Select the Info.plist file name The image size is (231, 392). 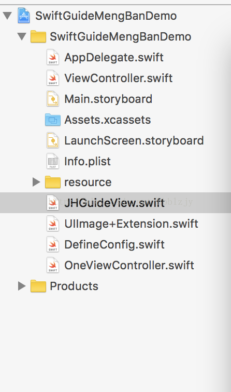[88, 161]
